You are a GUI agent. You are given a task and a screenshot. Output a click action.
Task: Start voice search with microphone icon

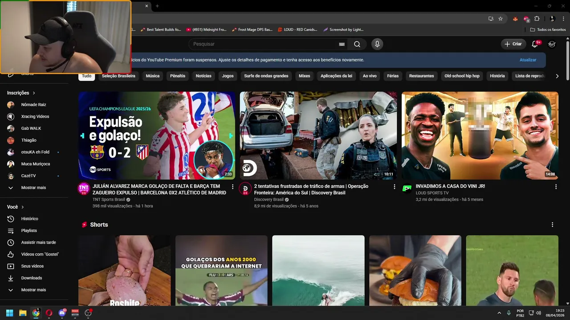(x=377, y=44)
